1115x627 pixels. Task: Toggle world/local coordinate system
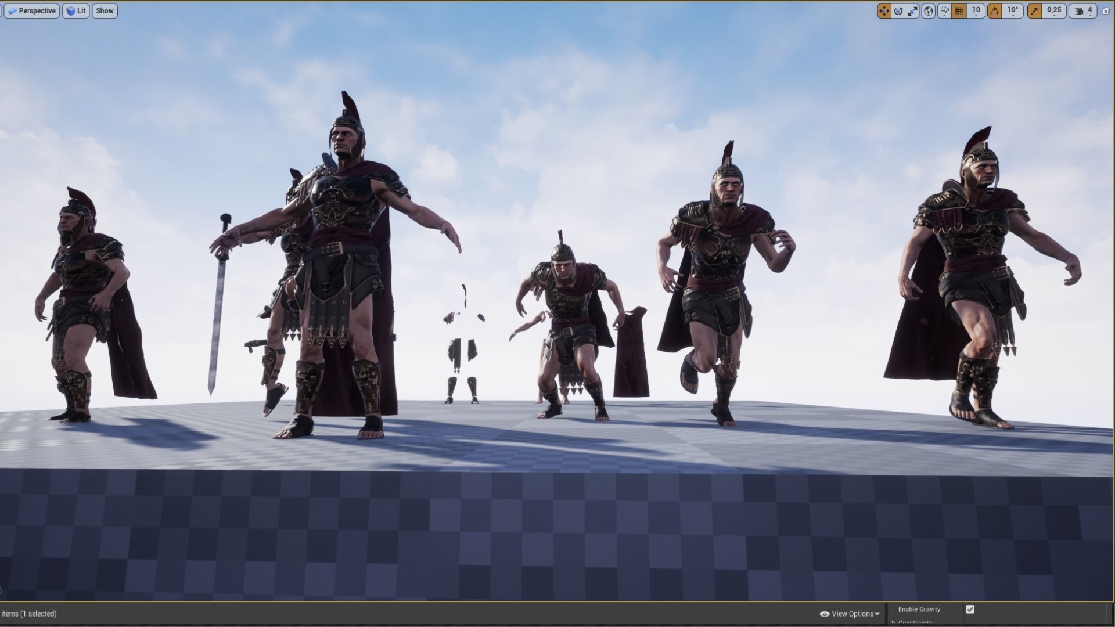point(928,10)
